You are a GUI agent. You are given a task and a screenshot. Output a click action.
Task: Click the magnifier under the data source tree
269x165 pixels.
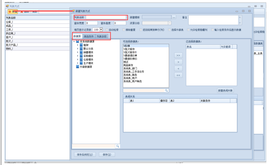tap(118, 146)
